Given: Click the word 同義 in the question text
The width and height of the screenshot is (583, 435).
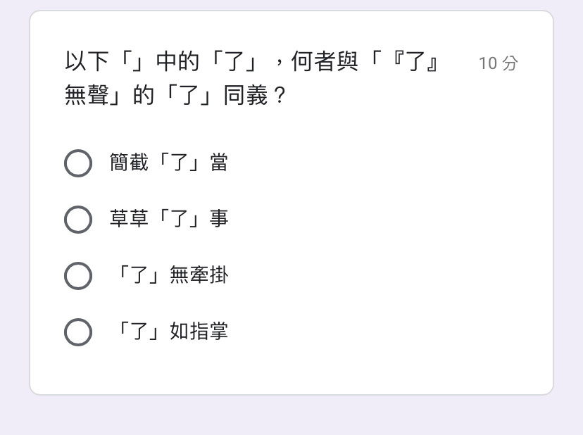Looking at the screenshot, I should tap(246, 95).
